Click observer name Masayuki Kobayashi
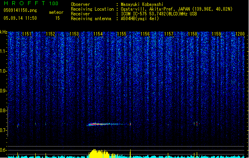 (142, 4)
